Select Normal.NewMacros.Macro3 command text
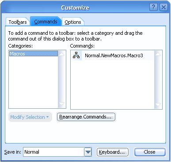The height and width of the screenshot is (162, 171). tap(114, 55)
